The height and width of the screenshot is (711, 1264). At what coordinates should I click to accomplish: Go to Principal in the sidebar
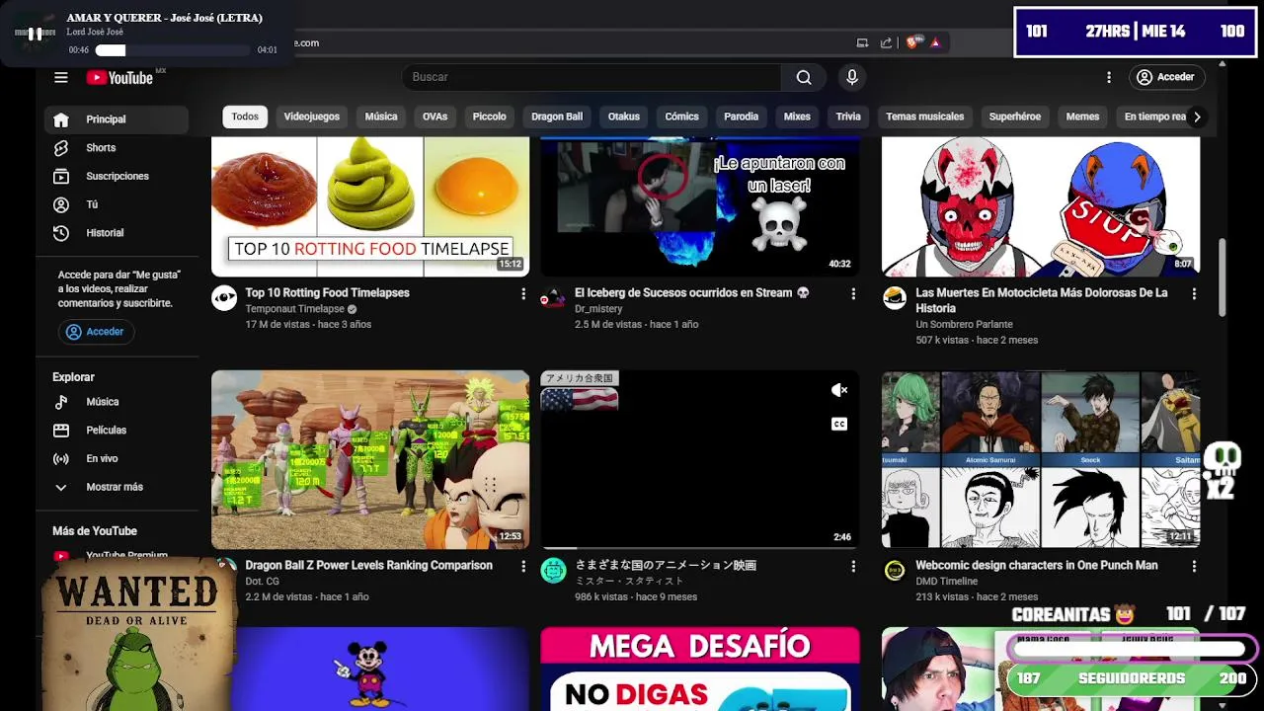117,119
